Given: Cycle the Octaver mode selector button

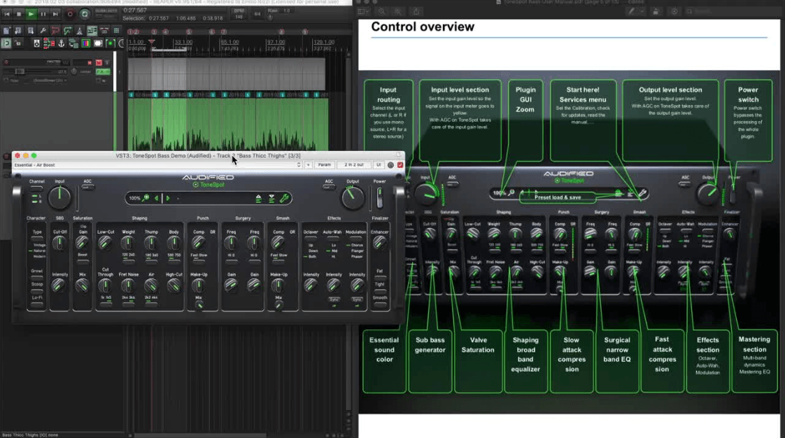Looking at the screenshot, I should coord(311,239).
